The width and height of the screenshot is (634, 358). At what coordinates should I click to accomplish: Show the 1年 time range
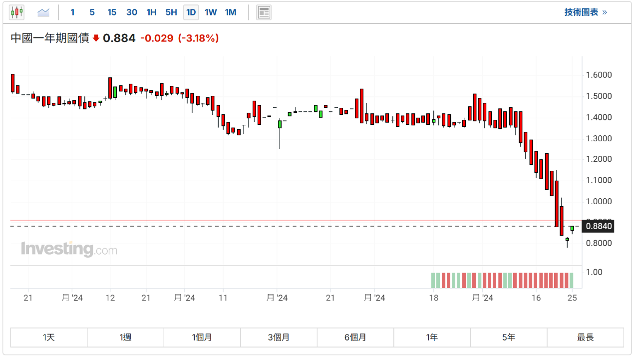[x=432, y=338]
